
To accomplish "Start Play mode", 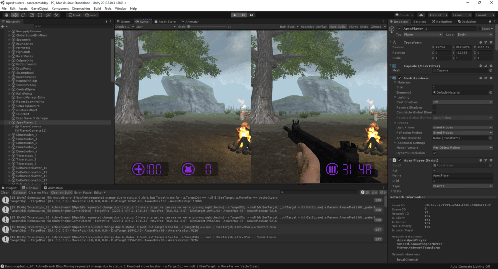I will pos(235,15).
